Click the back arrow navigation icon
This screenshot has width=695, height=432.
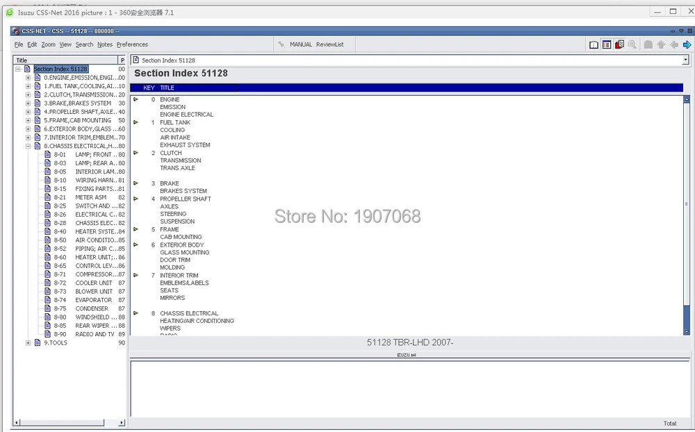673,44
